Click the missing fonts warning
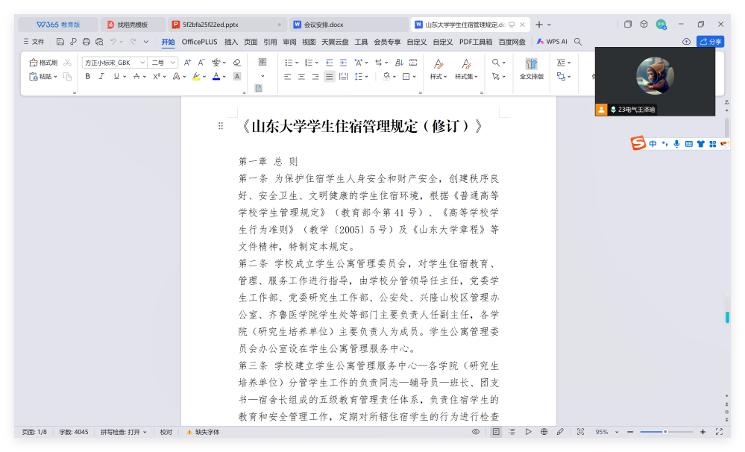This screenshot has height=452, width=745. point(203,432)
